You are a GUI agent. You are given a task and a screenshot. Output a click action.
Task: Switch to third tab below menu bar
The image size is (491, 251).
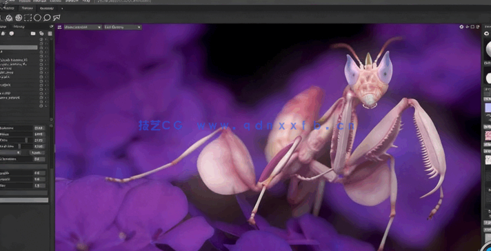(x=47, y=8)
